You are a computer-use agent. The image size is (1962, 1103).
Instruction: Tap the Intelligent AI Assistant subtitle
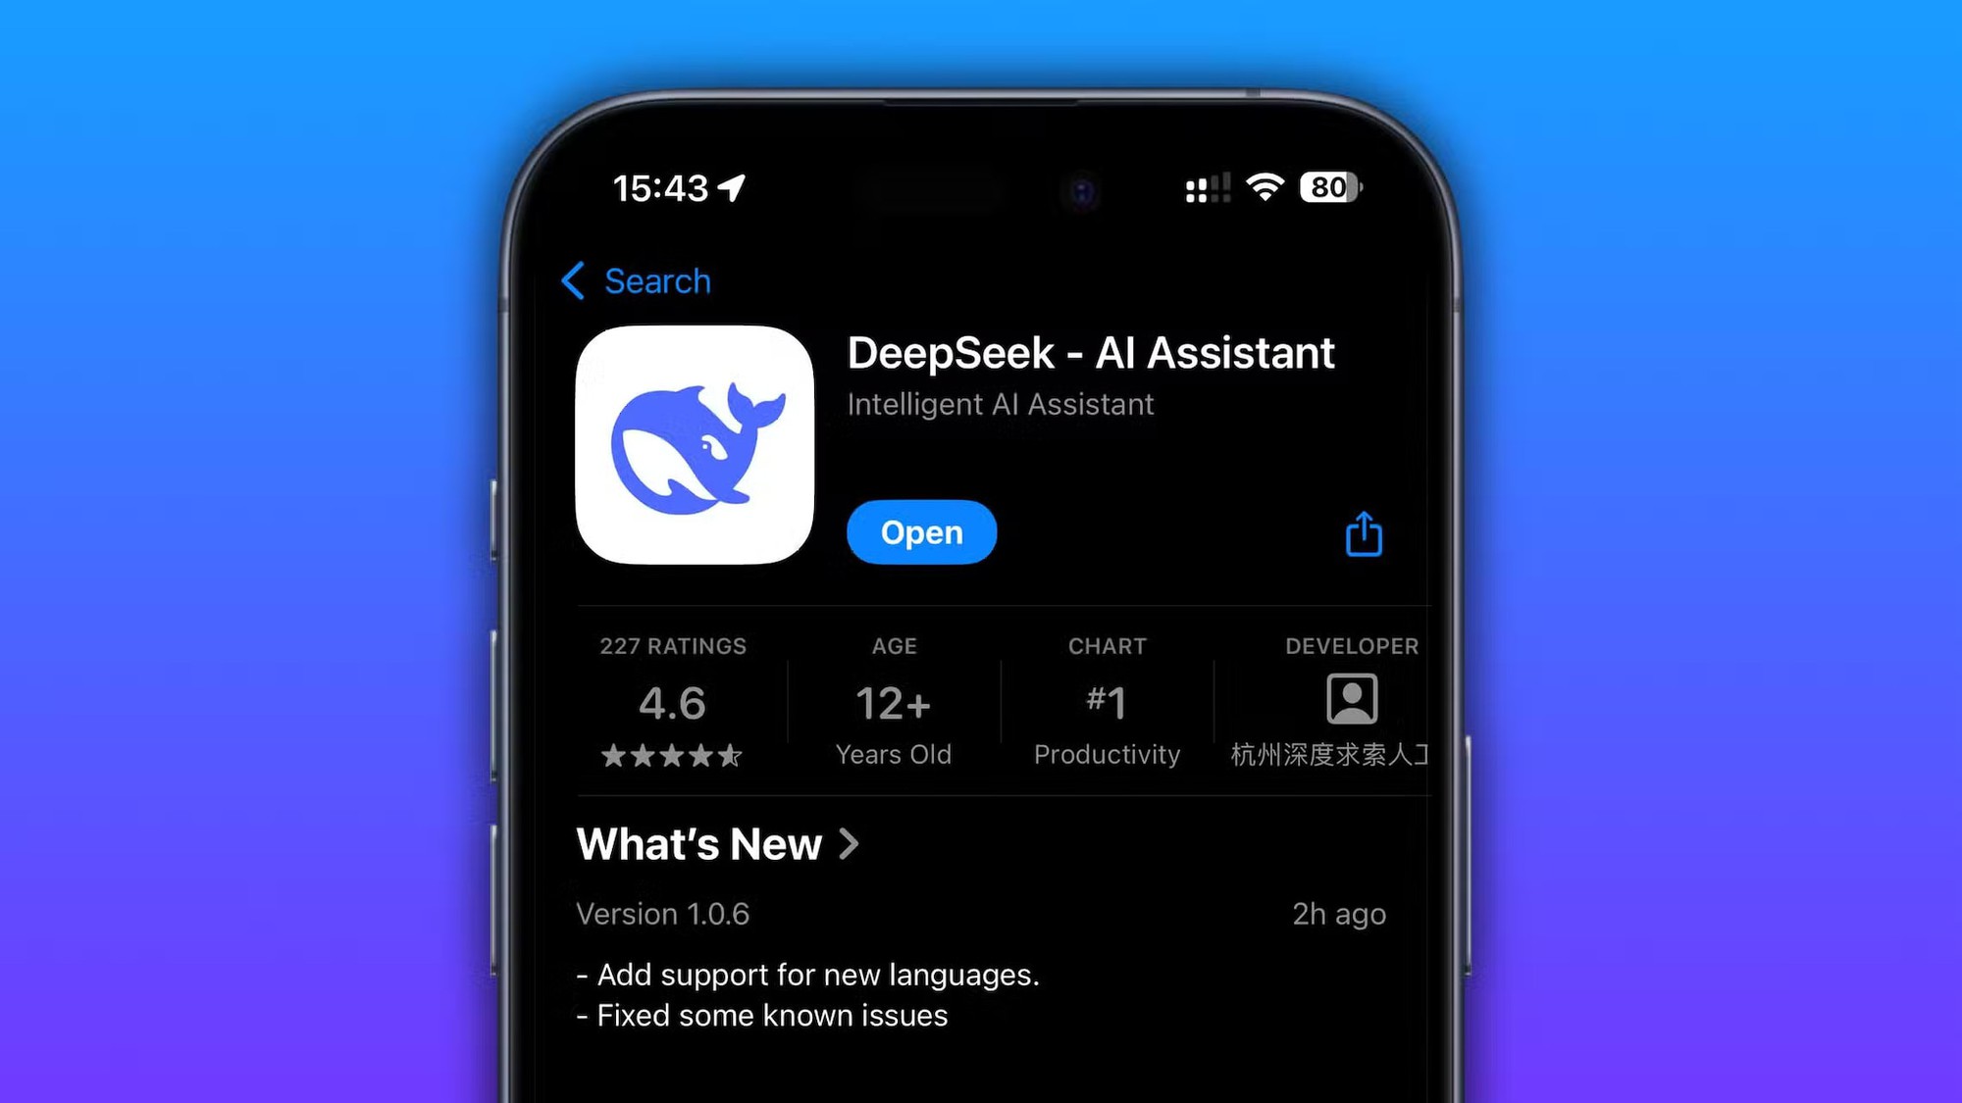pyautogui.click(x=1000, y=404)
